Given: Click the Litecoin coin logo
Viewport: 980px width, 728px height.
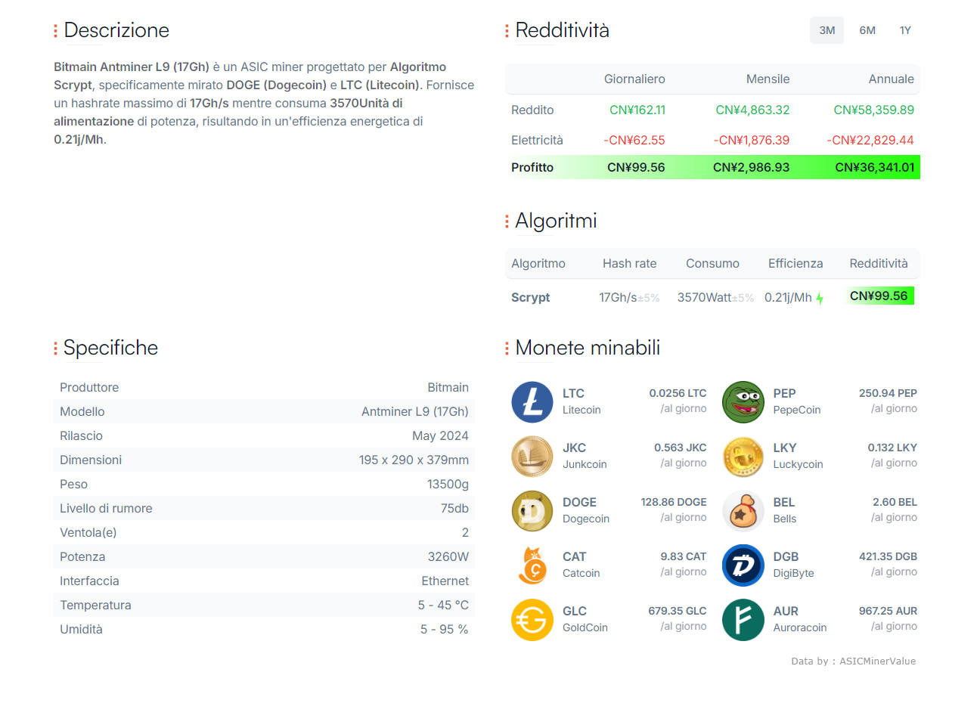Looking at the screenshot, I should (x=532, y=402).
